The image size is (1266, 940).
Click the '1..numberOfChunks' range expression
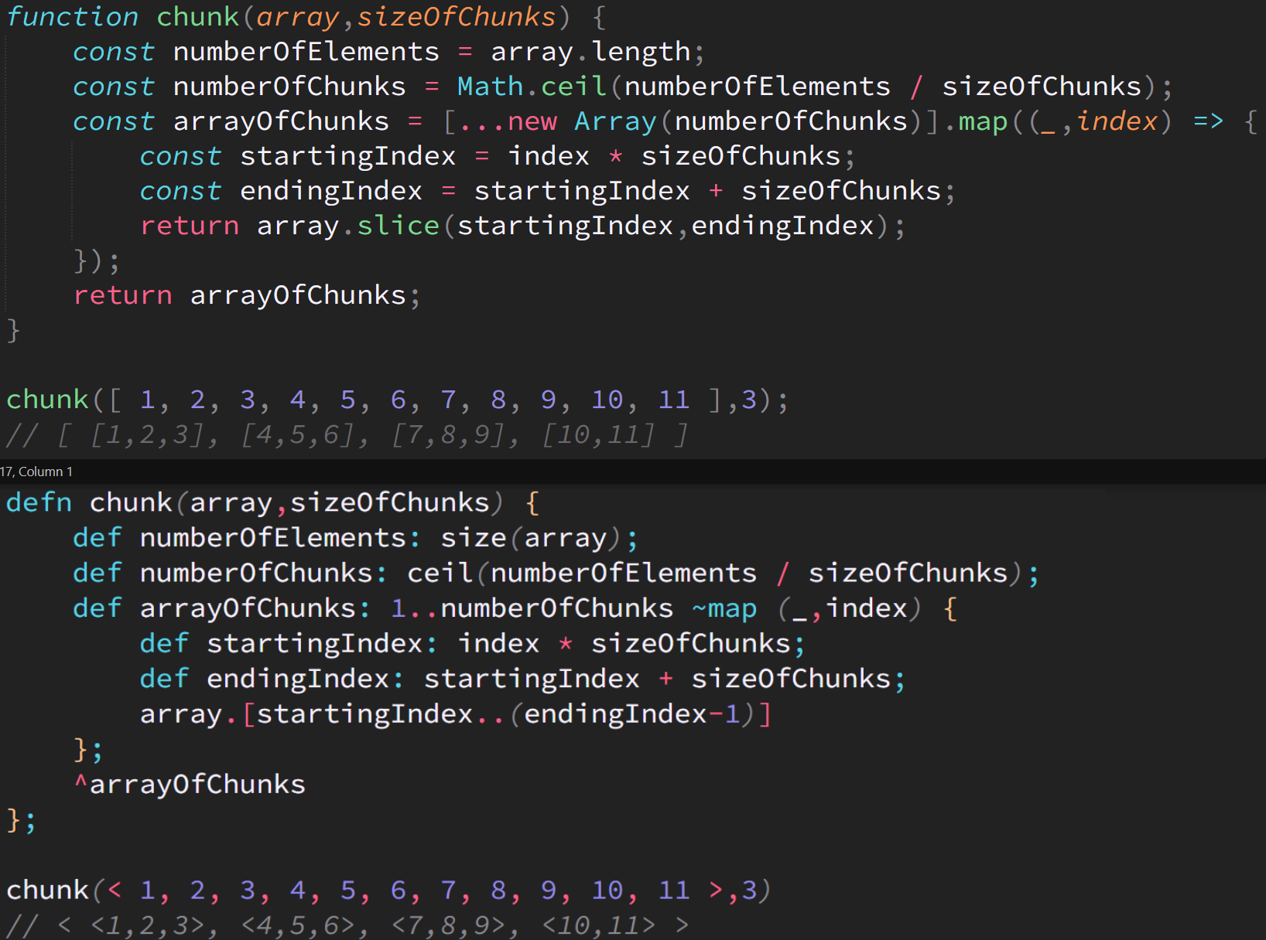532,608
